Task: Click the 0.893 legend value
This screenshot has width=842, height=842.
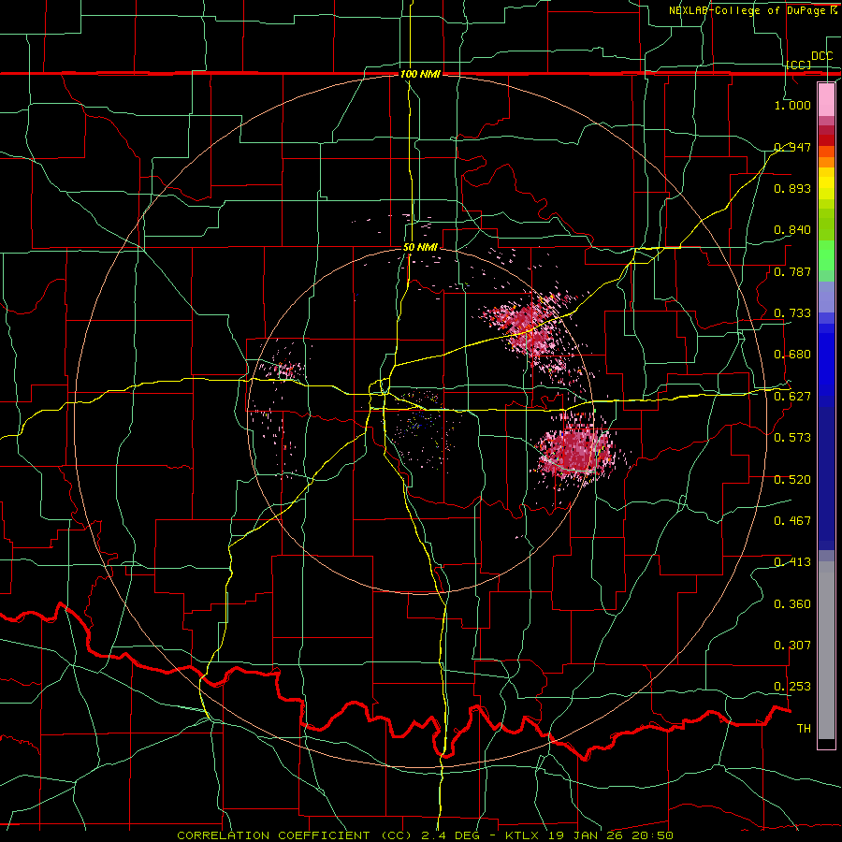Action: click(x=792, y=188)
